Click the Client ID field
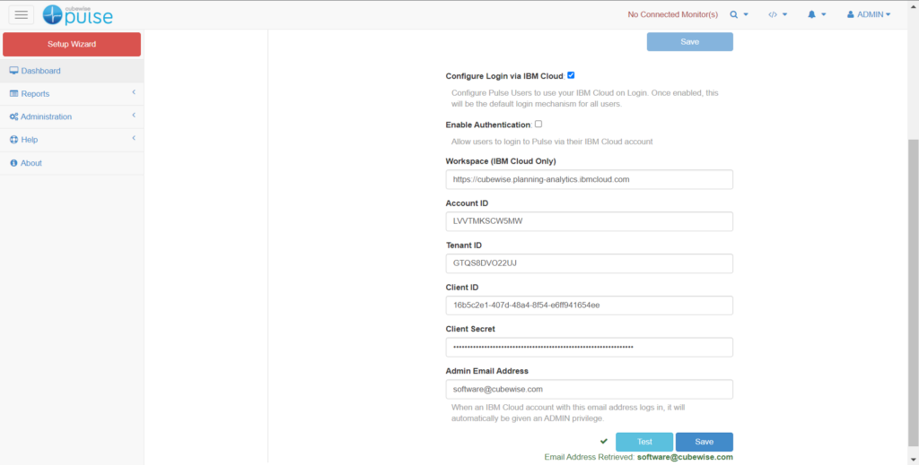 (x=589, y=306)
